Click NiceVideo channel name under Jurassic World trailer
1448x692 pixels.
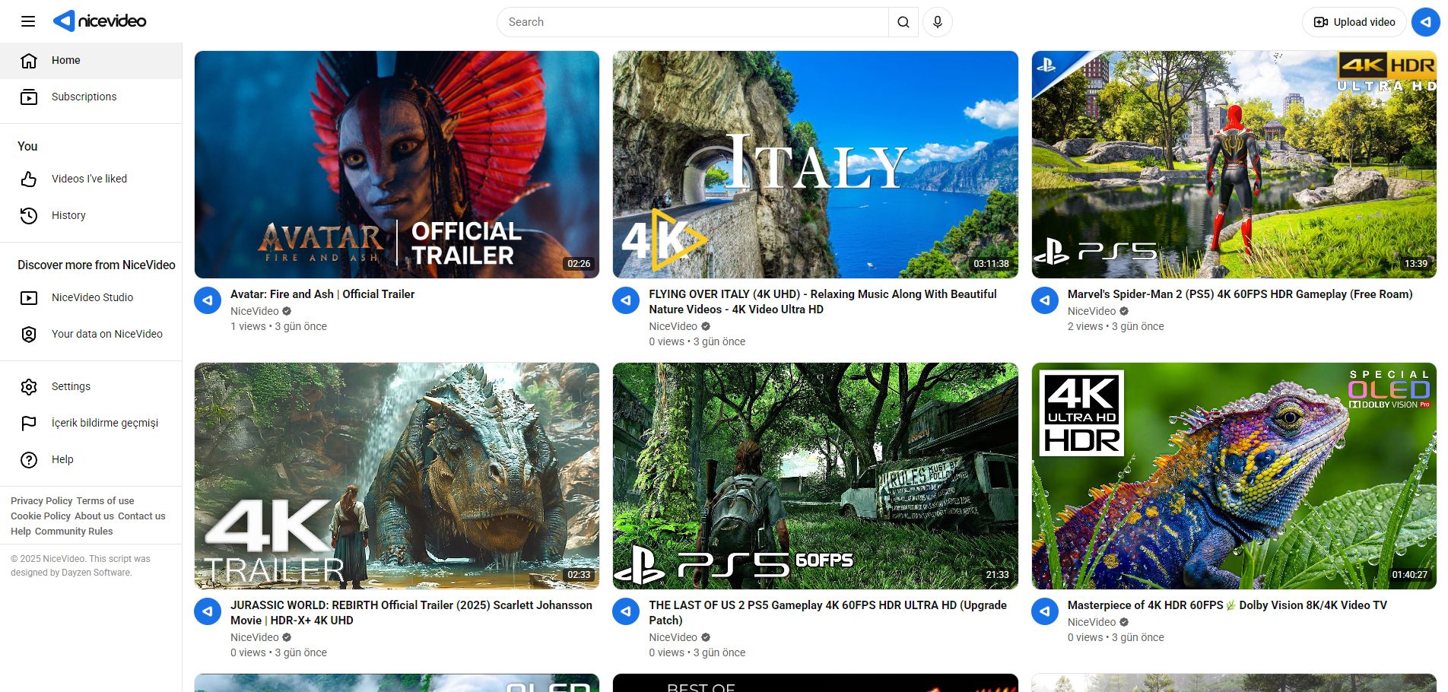pyautogui.click(x=255, y=637)
